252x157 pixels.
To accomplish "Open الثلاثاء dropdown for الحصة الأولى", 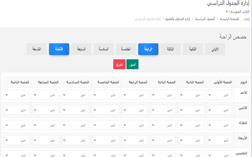I will click(220, 125).
